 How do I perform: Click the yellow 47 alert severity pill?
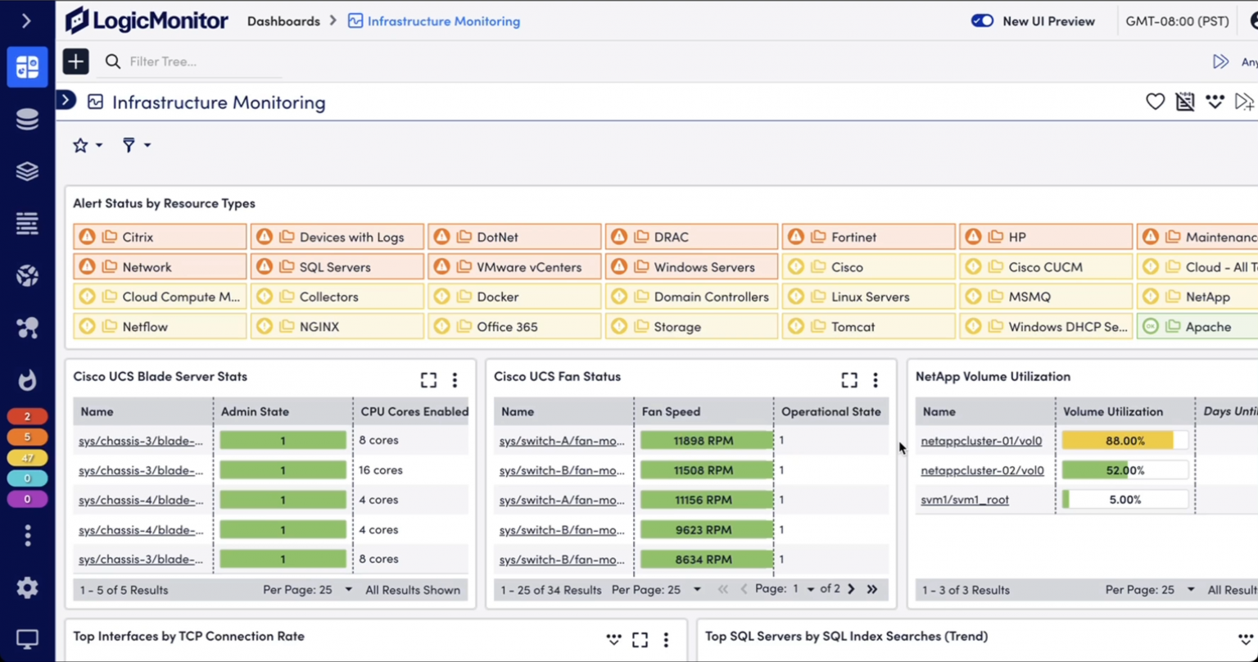click(27, 458)
